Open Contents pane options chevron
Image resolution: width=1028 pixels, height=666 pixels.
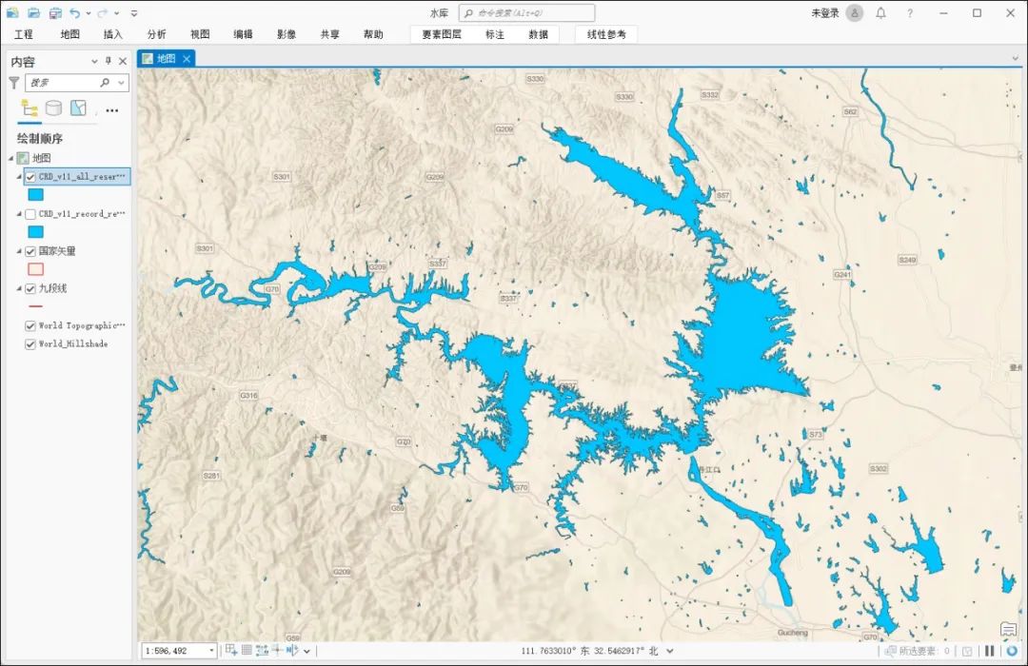point(94,61)
